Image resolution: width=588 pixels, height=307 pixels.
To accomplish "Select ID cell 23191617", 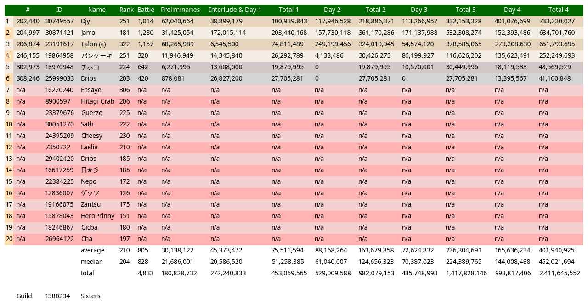I will 59,44.
